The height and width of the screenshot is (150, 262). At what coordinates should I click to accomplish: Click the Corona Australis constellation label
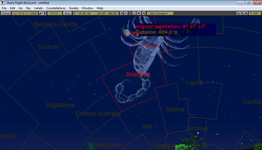pyautogui.click(x=98, y=113)
